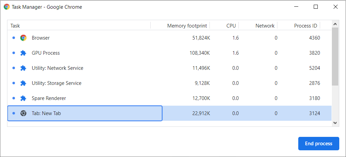The width and height of the screenshot is (346, 157).
Task: Click the grey Chrome icon for New Tab
Action: 23,113
